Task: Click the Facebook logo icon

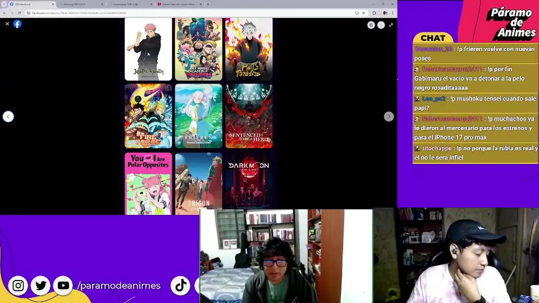Action: [x=17, y=24]
